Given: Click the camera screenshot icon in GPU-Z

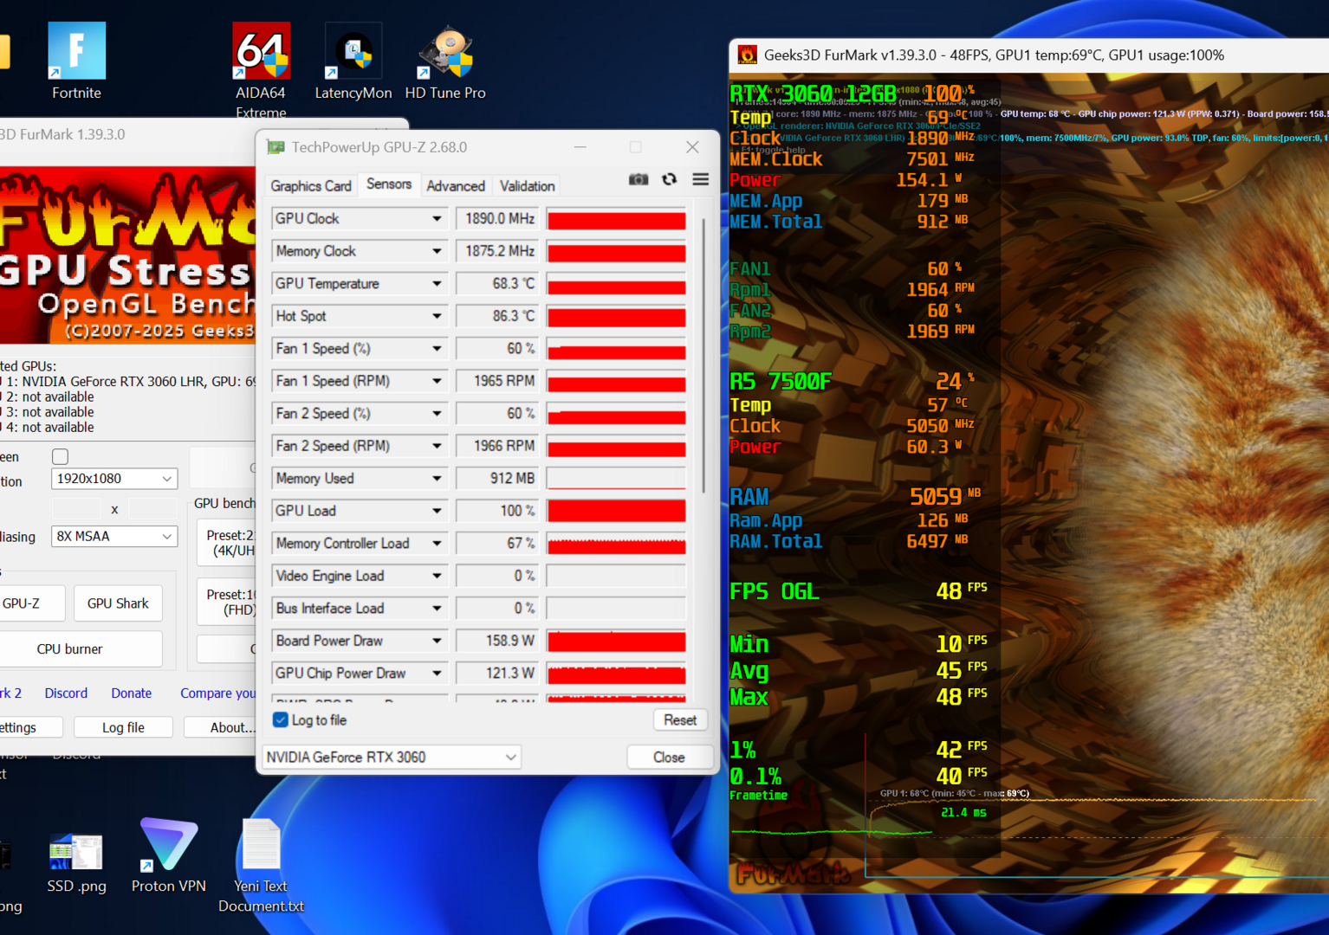Looking at the screenshot, I should pos(639,178).
